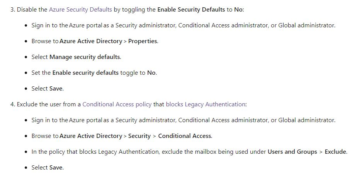Click the bold Properties text
Viewport: 350px width, 173px height.
click(x=143, y=41)
